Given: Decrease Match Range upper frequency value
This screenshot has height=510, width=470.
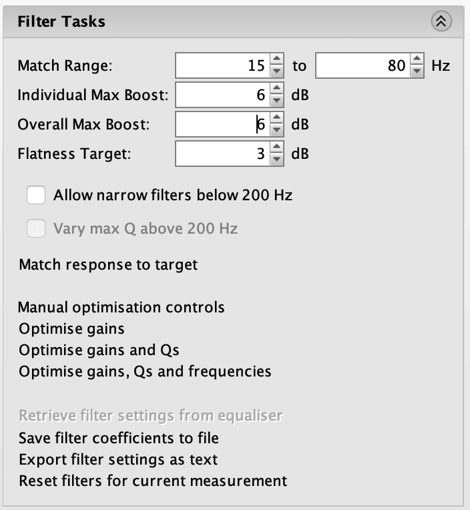Looking at the screenshot, I should (417, 71).
